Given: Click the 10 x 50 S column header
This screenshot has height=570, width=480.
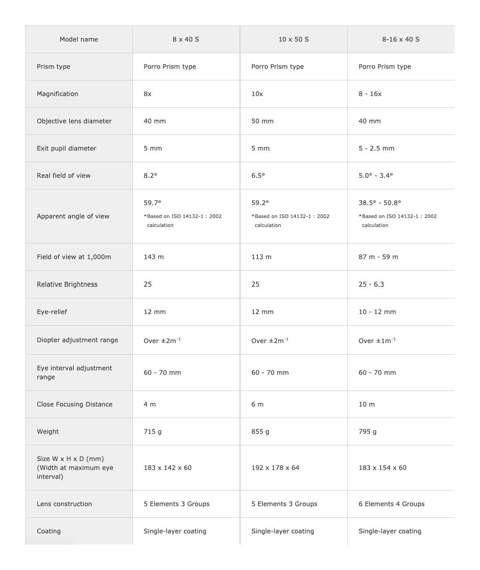Looking at the screenshot, I should point(293,39).
